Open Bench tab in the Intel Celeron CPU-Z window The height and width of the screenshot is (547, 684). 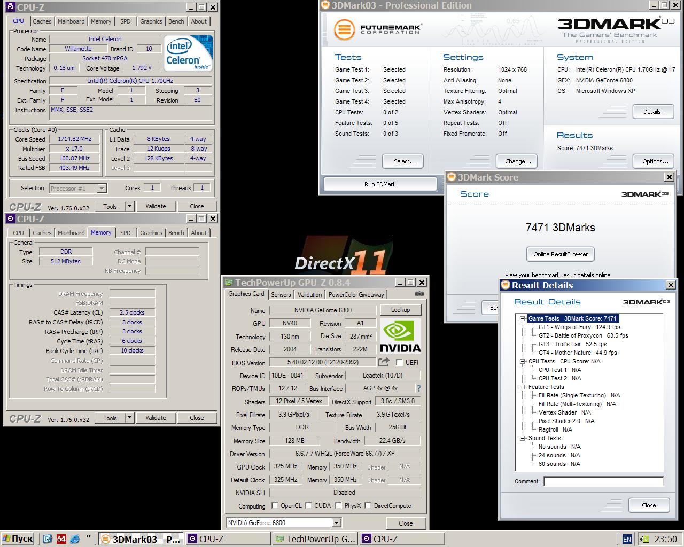click(176, 21)
